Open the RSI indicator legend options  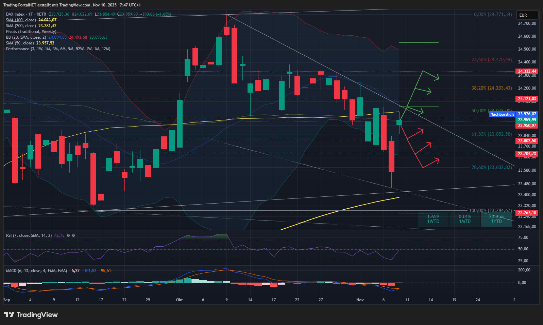[29, 235]
